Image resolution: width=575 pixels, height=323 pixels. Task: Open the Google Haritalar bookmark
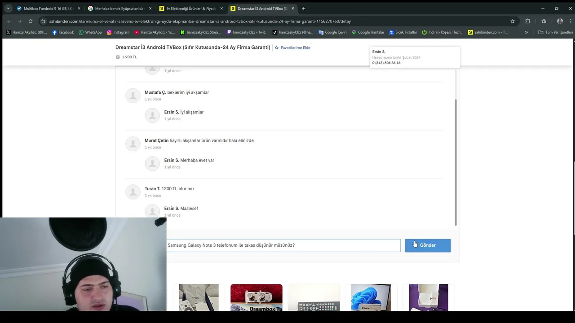[x=368, y=32]
